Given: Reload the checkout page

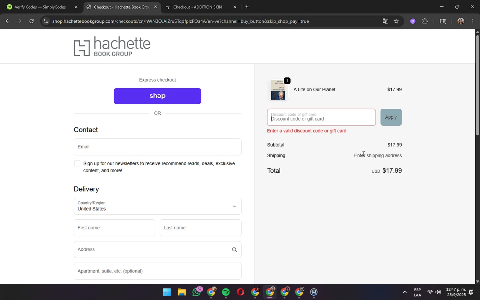Looking at the screenshot, I should click(31, 21).
